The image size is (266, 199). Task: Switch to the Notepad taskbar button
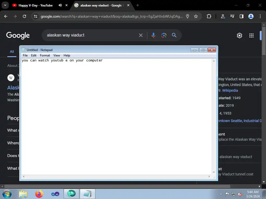(88, 194)
